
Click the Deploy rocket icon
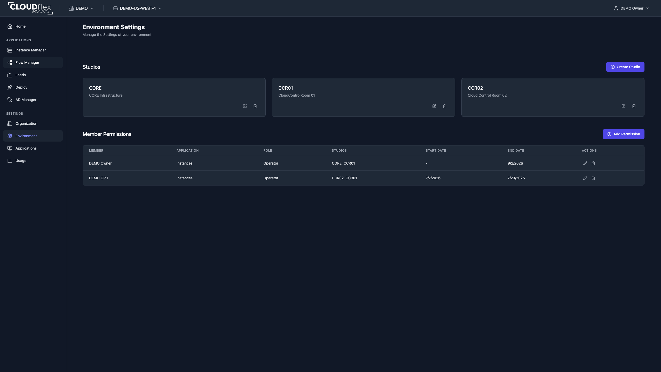tap(10, 87)
